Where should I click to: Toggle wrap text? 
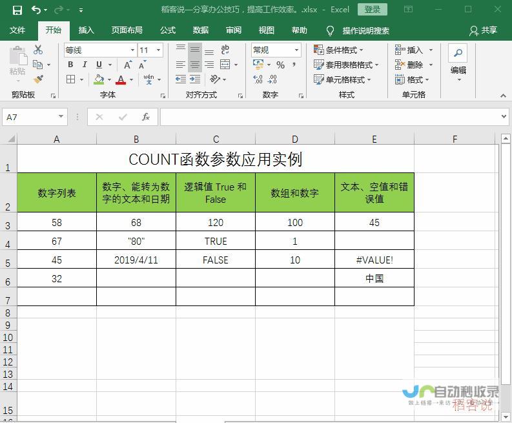pos(225,50)
